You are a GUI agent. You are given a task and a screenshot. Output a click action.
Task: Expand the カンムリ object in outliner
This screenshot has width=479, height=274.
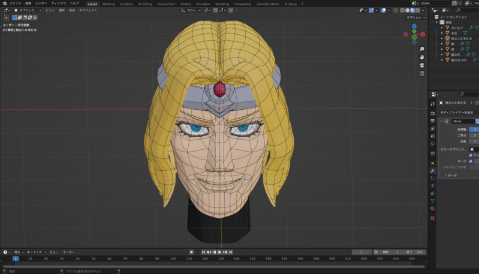[442, 28]
